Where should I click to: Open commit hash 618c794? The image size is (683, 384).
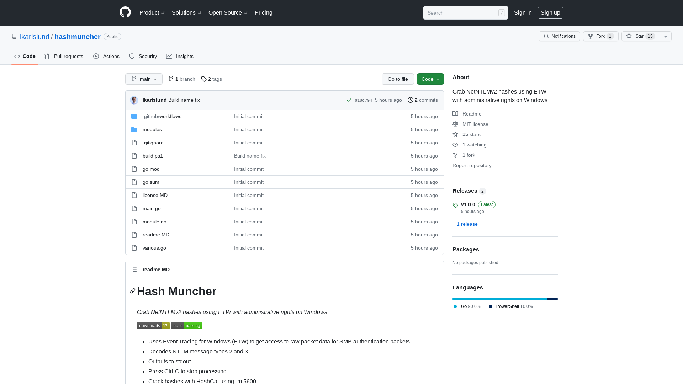[363, 100]
